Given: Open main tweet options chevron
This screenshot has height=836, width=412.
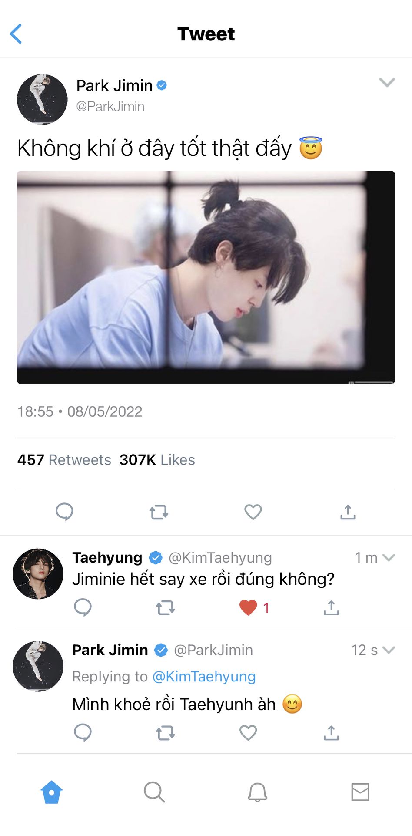Looking at the screenshot, I should point(387,82).
